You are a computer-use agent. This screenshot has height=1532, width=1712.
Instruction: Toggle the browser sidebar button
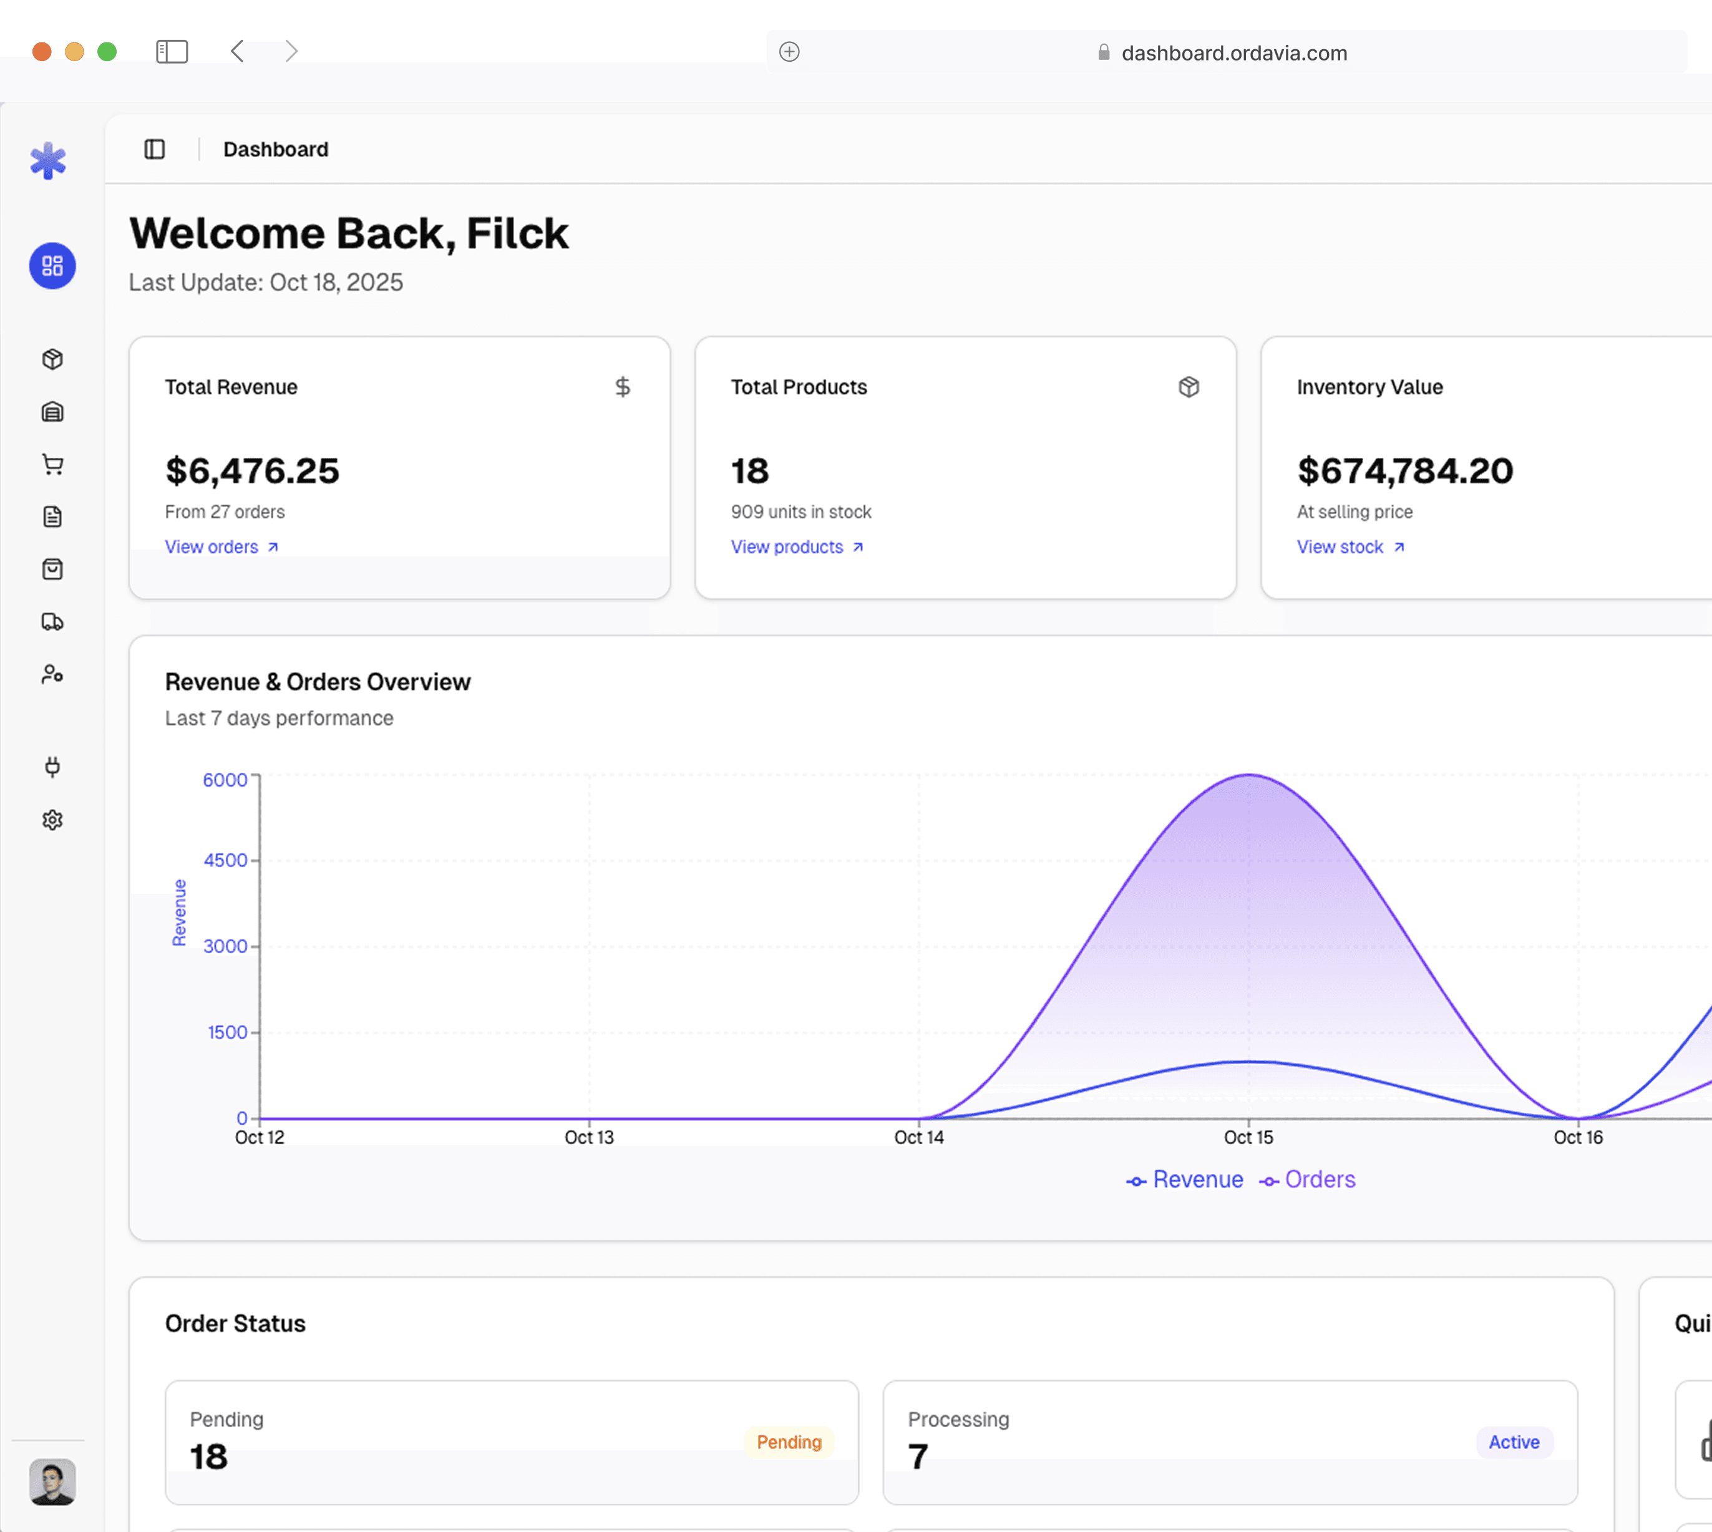(172, 51)
